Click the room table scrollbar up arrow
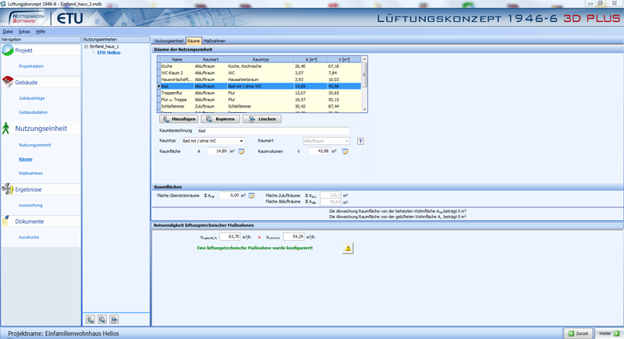Viewport: 624px width, 339px height. pyautogui.click(x=364, y=59)
